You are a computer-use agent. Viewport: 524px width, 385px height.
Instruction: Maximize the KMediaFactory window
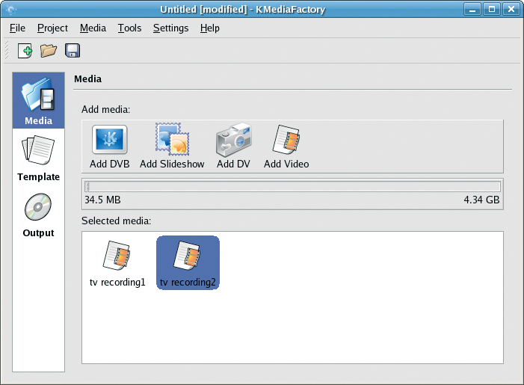492,10
